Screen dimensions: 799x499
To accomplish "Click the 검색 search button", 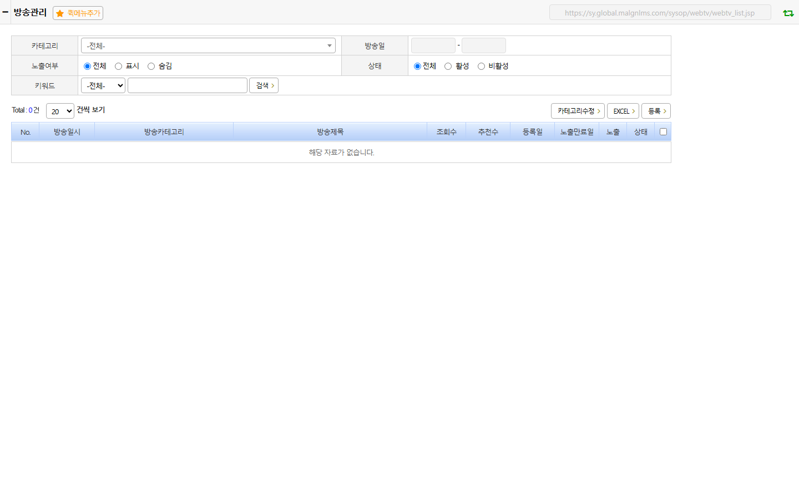I will (264, 85).
